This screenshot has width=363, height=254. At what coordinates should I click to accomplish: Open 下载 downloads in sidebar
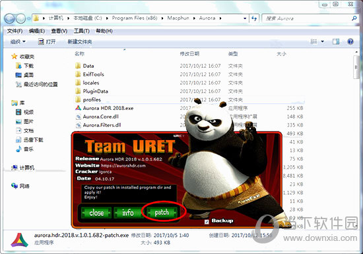click(24, 66)
